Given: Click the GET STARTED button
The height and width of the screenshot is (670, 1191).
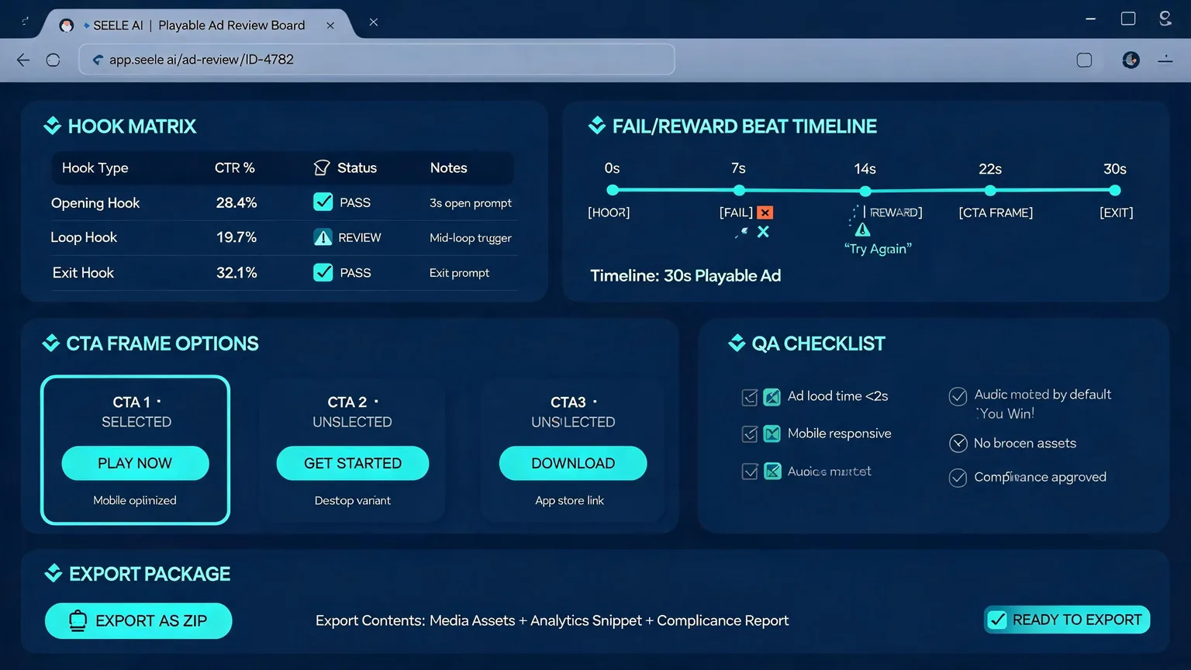Looking at the screenshot, I should [353, 463].
